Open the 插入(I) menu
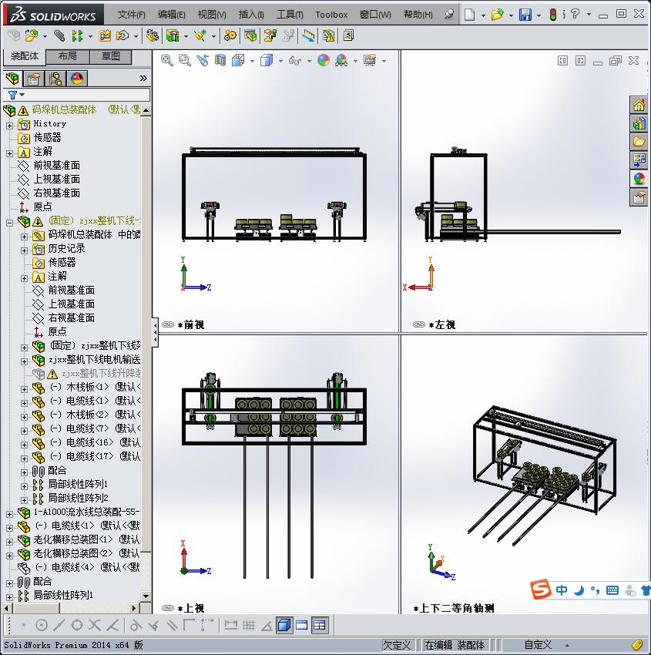Image resolution: width=651 pixels, height=655 pixels. coord(251,15)
